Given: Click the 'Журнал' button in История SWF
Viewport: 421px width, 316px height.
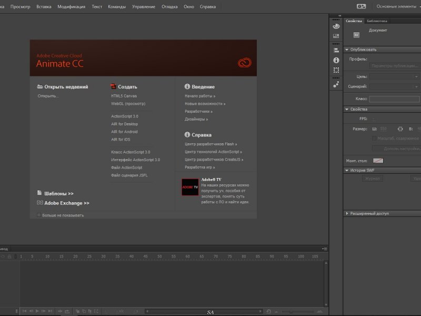Looking at the screenshot, I should pos(373,179).
